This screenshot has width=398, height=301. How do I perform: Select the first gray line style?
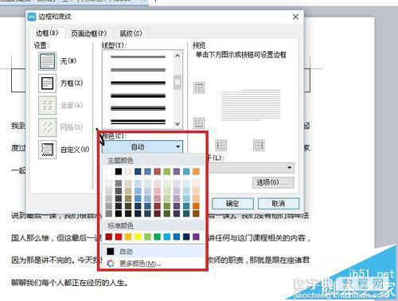pos(138,57)
